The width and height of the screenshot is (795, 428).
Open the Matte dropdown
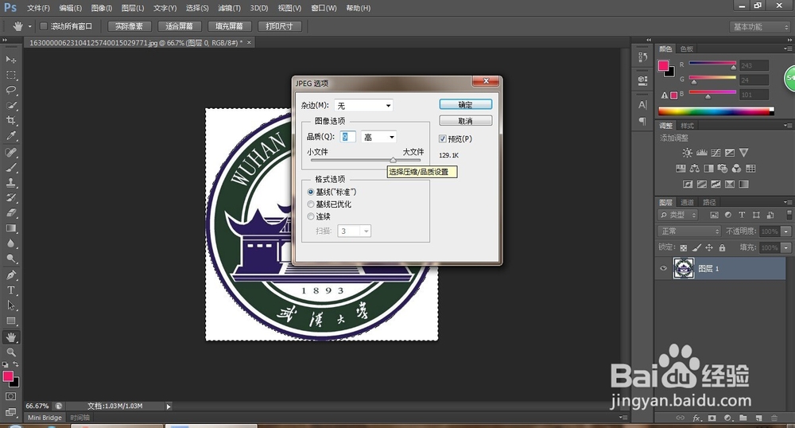tap(363, 106)
